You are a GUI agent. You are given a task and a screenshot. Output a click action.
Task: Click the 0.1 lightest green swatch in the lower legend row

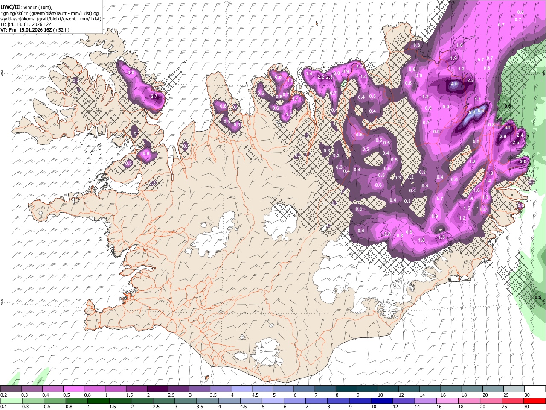11,401
